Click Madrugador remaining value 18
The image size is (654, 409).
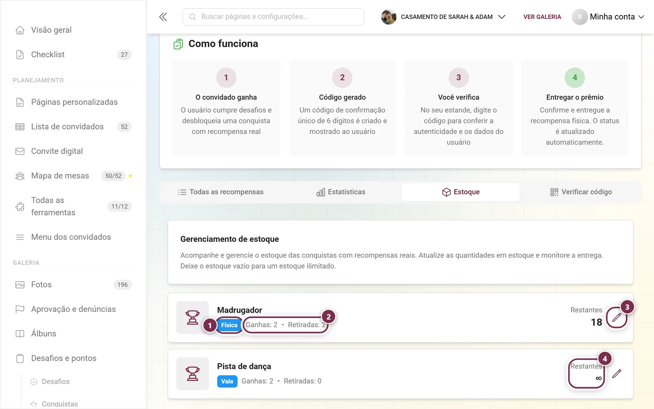(596, 323)
